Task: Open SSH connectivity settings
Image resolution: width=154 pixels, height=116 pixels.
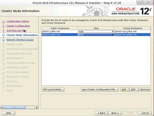Action: pos(53,89)
